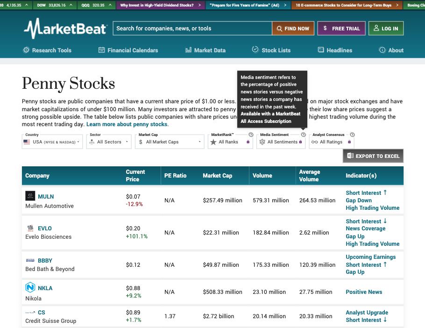This screenshot has width=425, height=328.
Task: Click the MarketBeat logo
Action: tap(65, 29)
